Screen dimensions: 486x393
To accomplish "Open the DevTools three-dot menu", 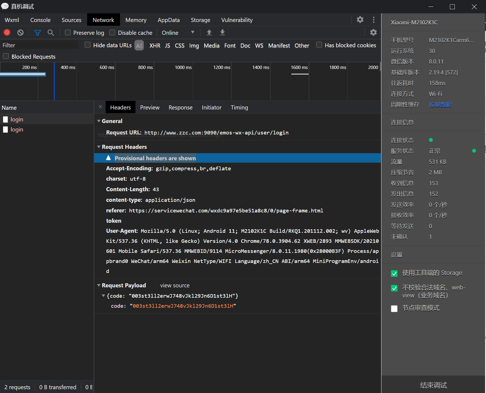I will tap(374, 20).
